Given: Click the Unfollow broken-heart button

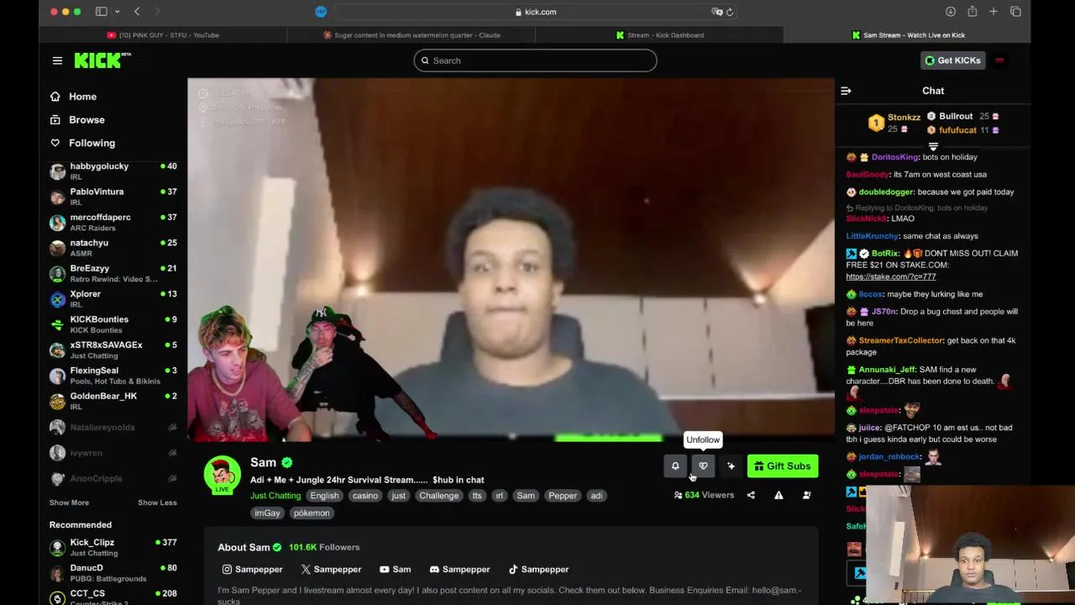Looking at the screenshot, I should pos(703,466).
